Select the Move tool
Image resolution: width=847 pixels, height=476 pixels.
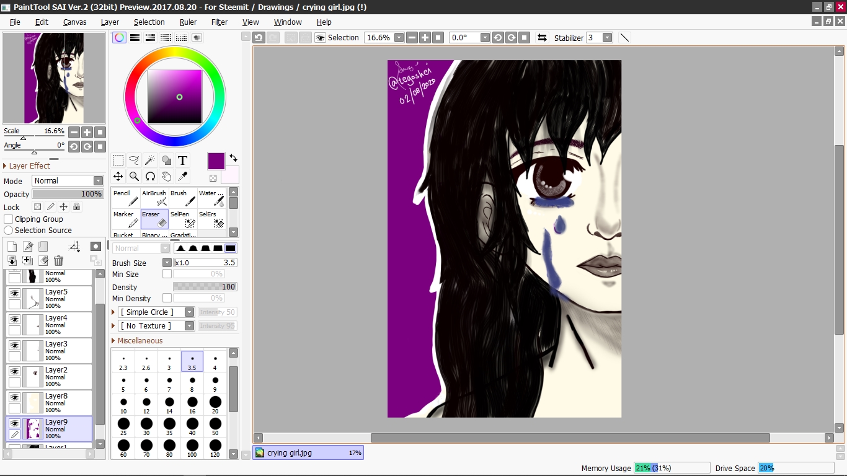(x=118, y=177)
